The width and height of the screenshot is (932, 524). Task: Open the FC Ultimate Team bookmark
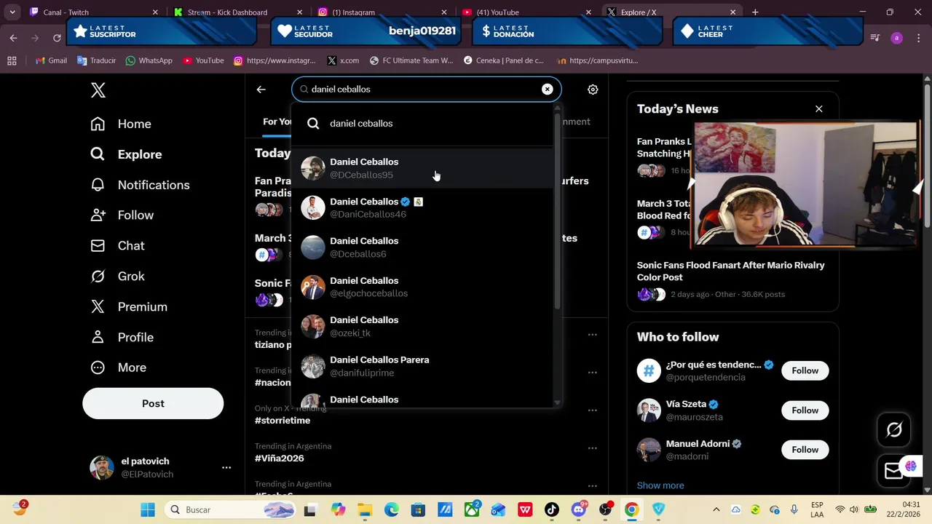[411, 60]
